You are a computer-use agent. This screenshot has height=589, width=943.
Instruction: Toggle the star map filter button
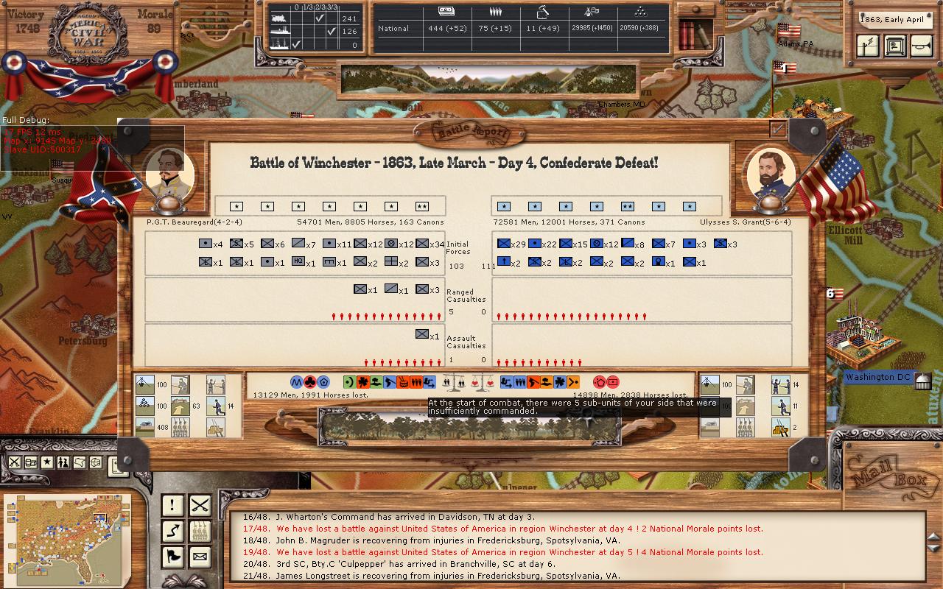click(x=47, y=462)
